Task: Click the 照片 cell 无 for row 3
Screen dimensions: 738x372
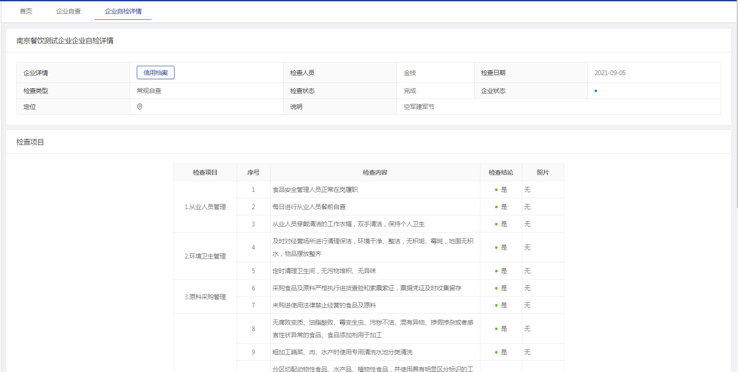Action: coord(527,224)
